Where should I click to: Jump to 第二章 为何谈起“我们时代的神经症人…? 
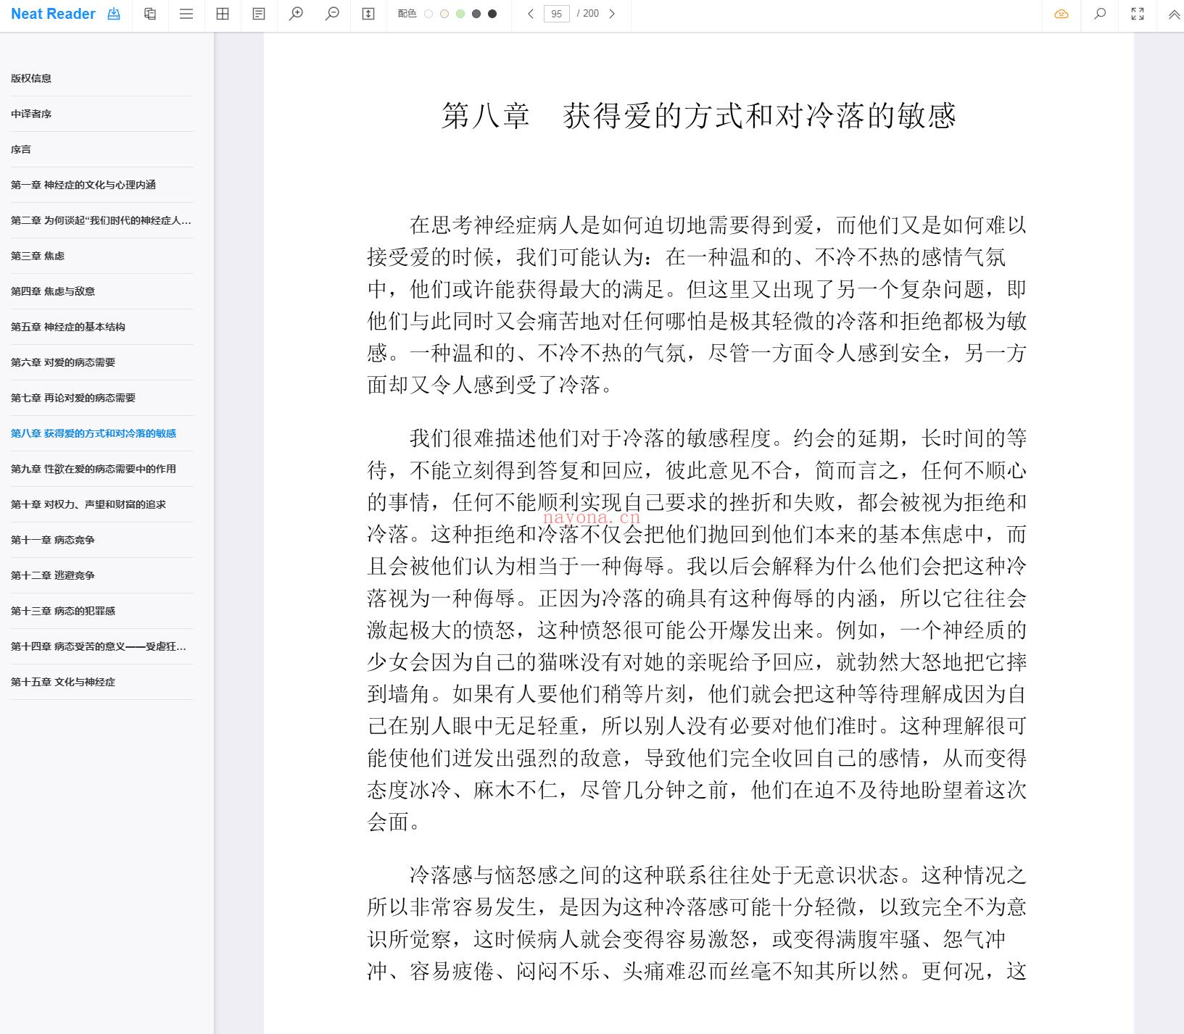pos(102,220)
